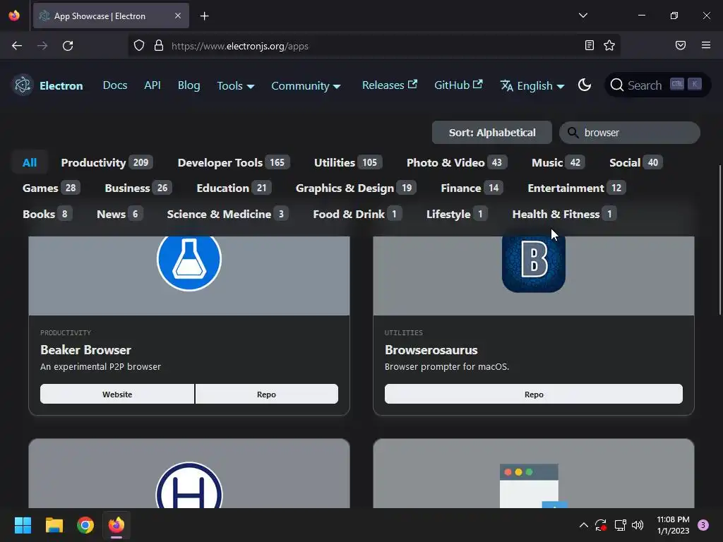Go to the Blog page

tap(189, 85)
